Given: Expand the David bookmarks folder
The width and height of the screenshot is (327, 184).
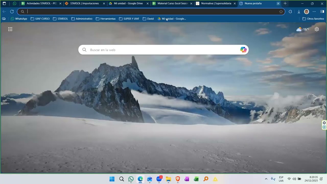Looking at the screenshot, I should tap(148, 19).
